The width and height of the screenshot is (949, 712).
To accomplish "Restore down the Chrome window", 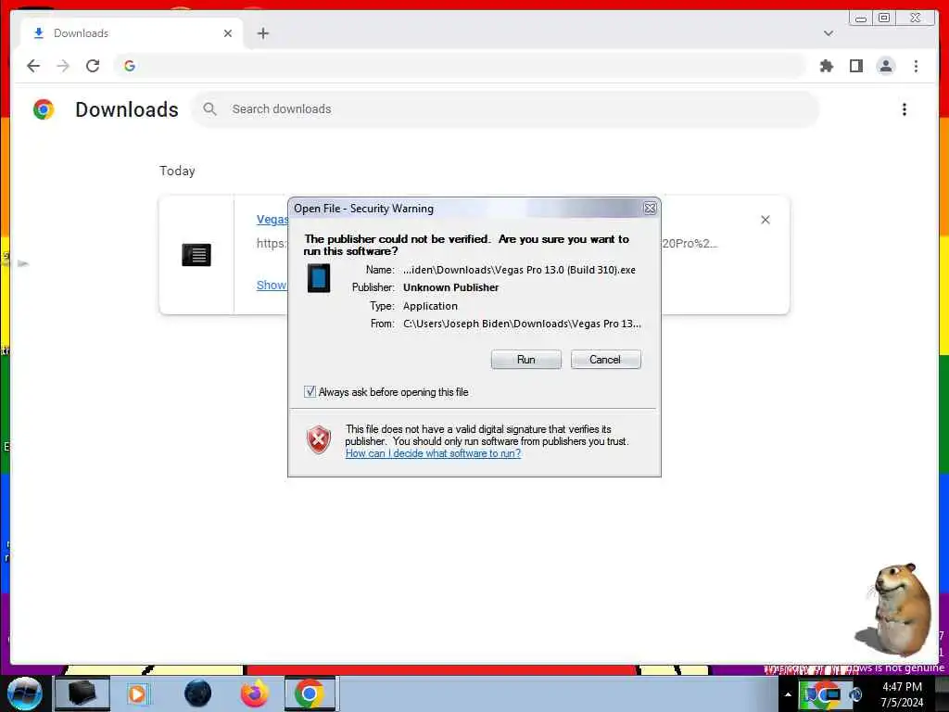I will tap(884, 19).
